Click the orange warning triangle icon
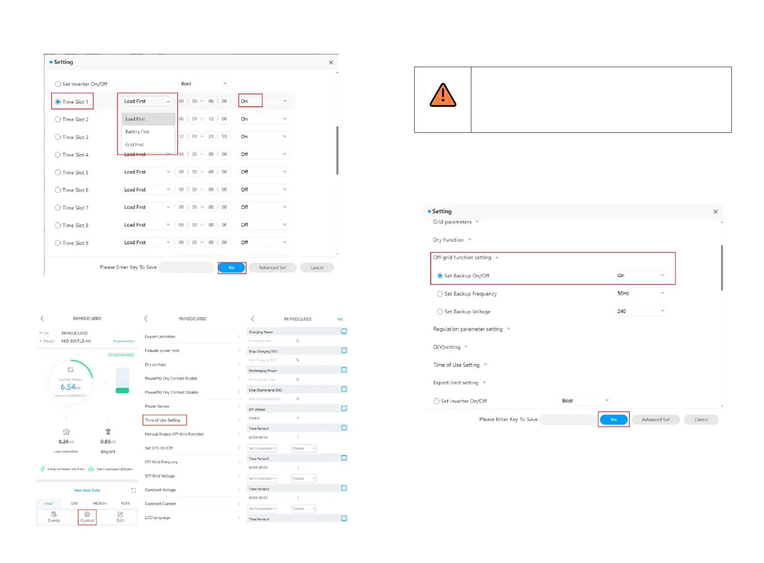764x563 pixels. [443, 95]
